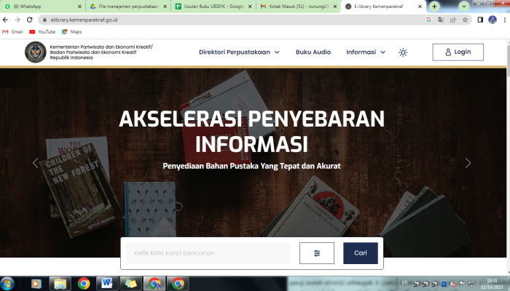Expand the Informasi dropdown menu

(x=366, y=52)
